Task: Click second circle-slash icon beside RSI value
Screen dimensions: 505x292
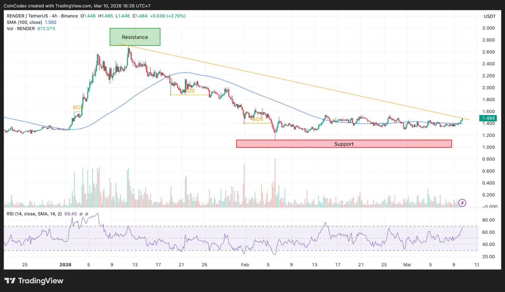Action: (86, 214)
